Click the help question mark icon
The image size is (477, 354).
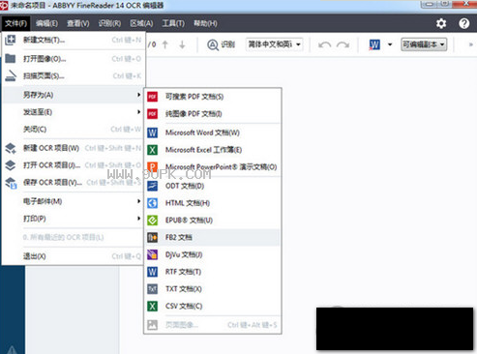coord(463,23)
